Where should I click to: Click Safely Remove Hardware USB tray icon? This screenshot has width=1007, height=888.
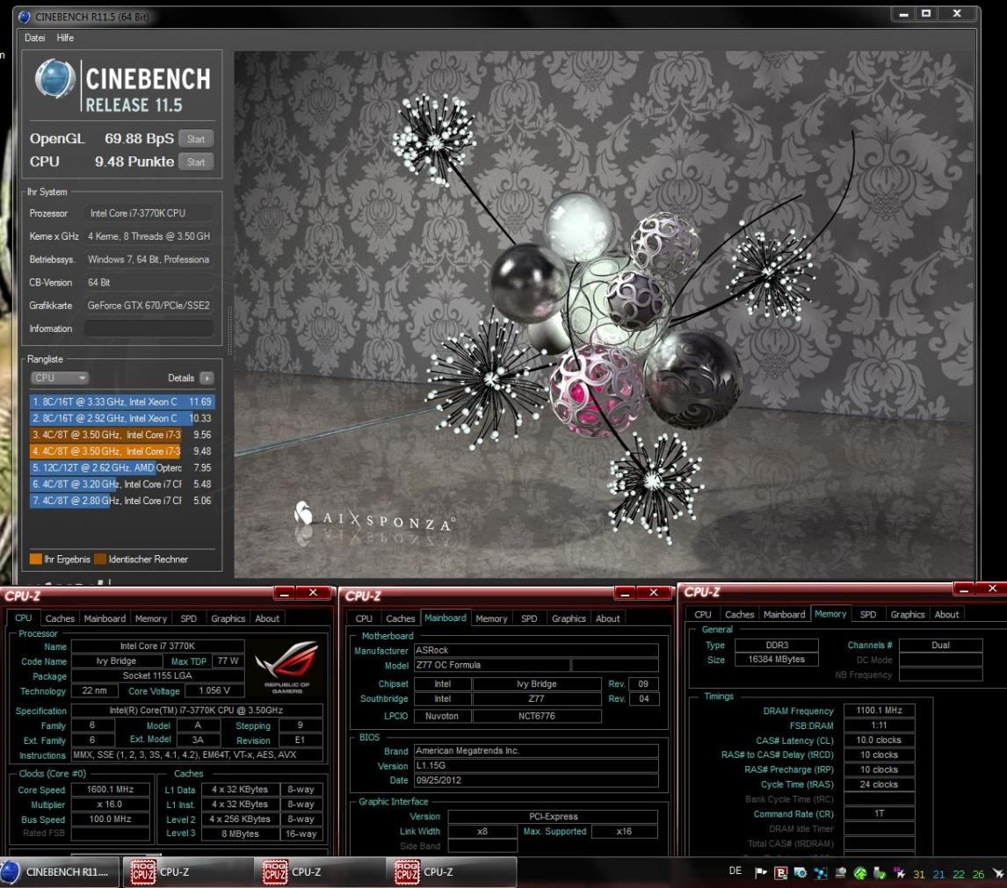[880, 872]
